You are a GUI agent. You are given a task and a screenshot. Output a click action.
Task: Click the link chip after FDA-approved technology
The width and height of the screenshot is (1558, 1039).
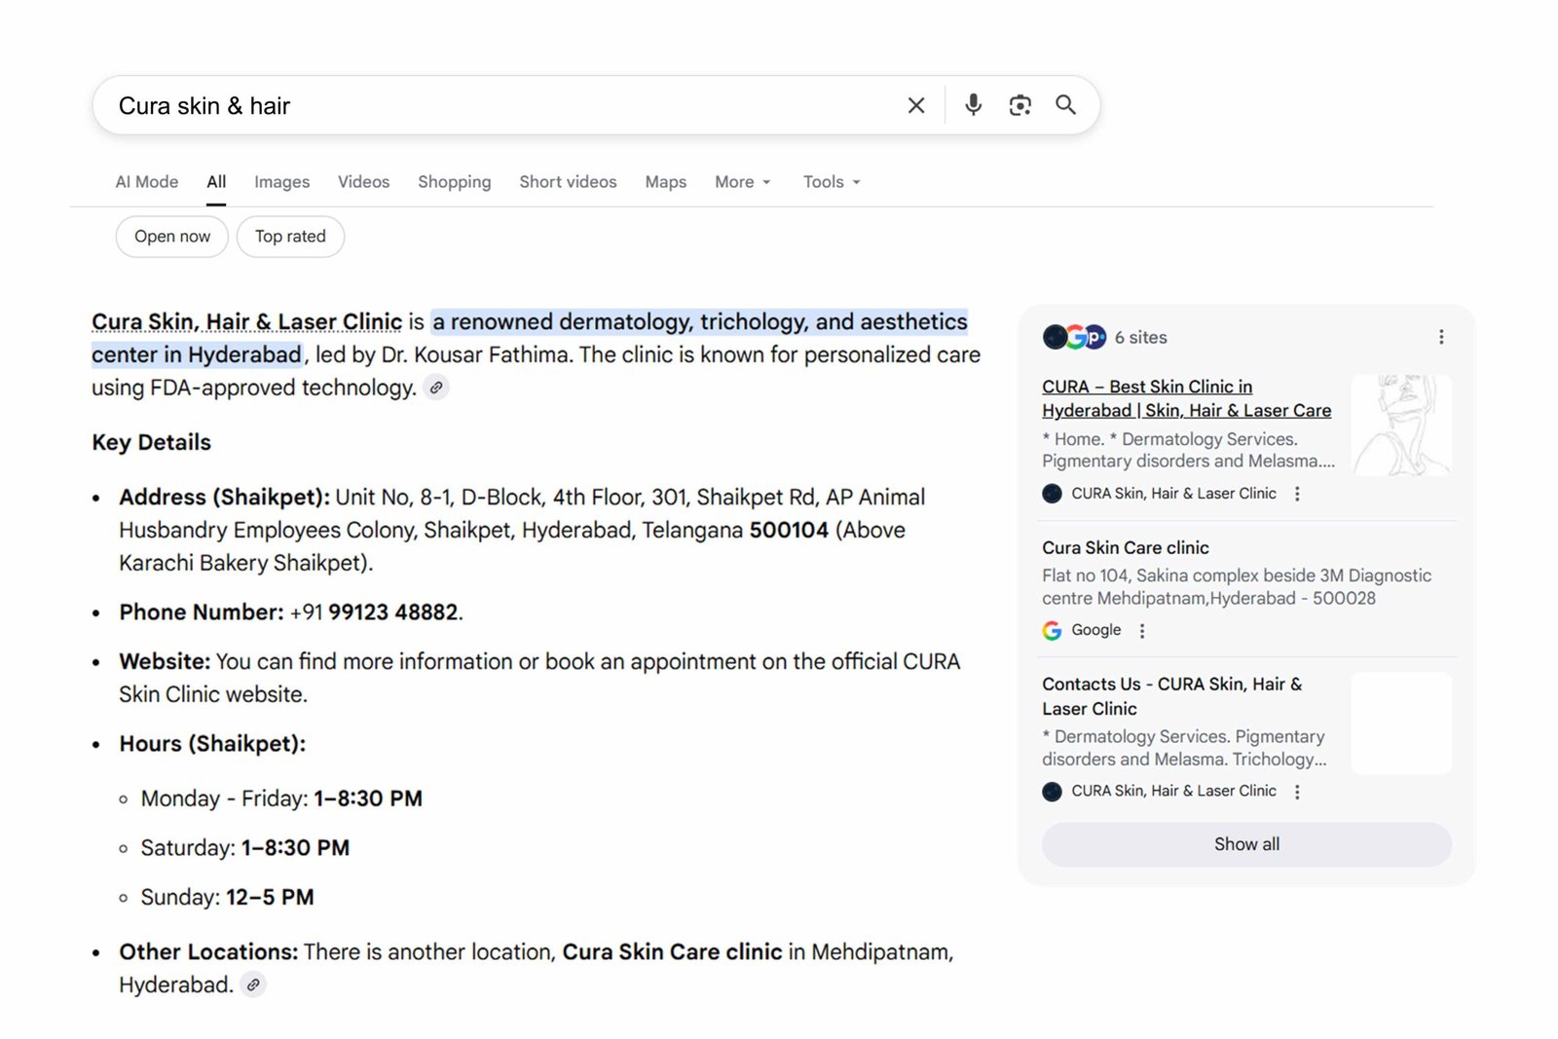click(x=435, y=388)
